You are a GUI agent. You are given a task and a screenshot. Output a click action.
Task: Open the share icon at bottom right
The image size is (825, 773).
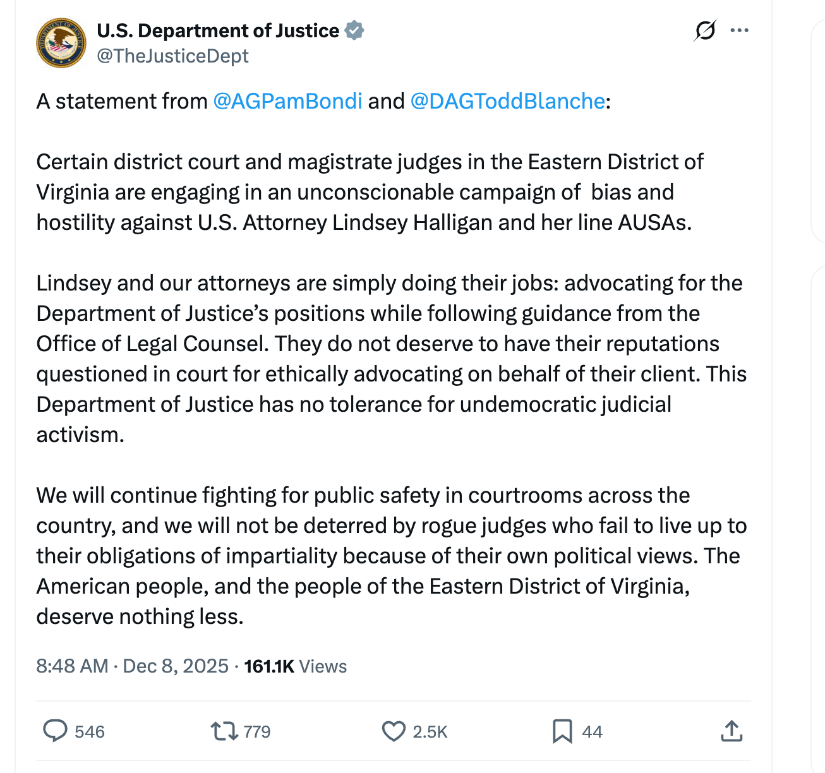click(x=731, y=731)
